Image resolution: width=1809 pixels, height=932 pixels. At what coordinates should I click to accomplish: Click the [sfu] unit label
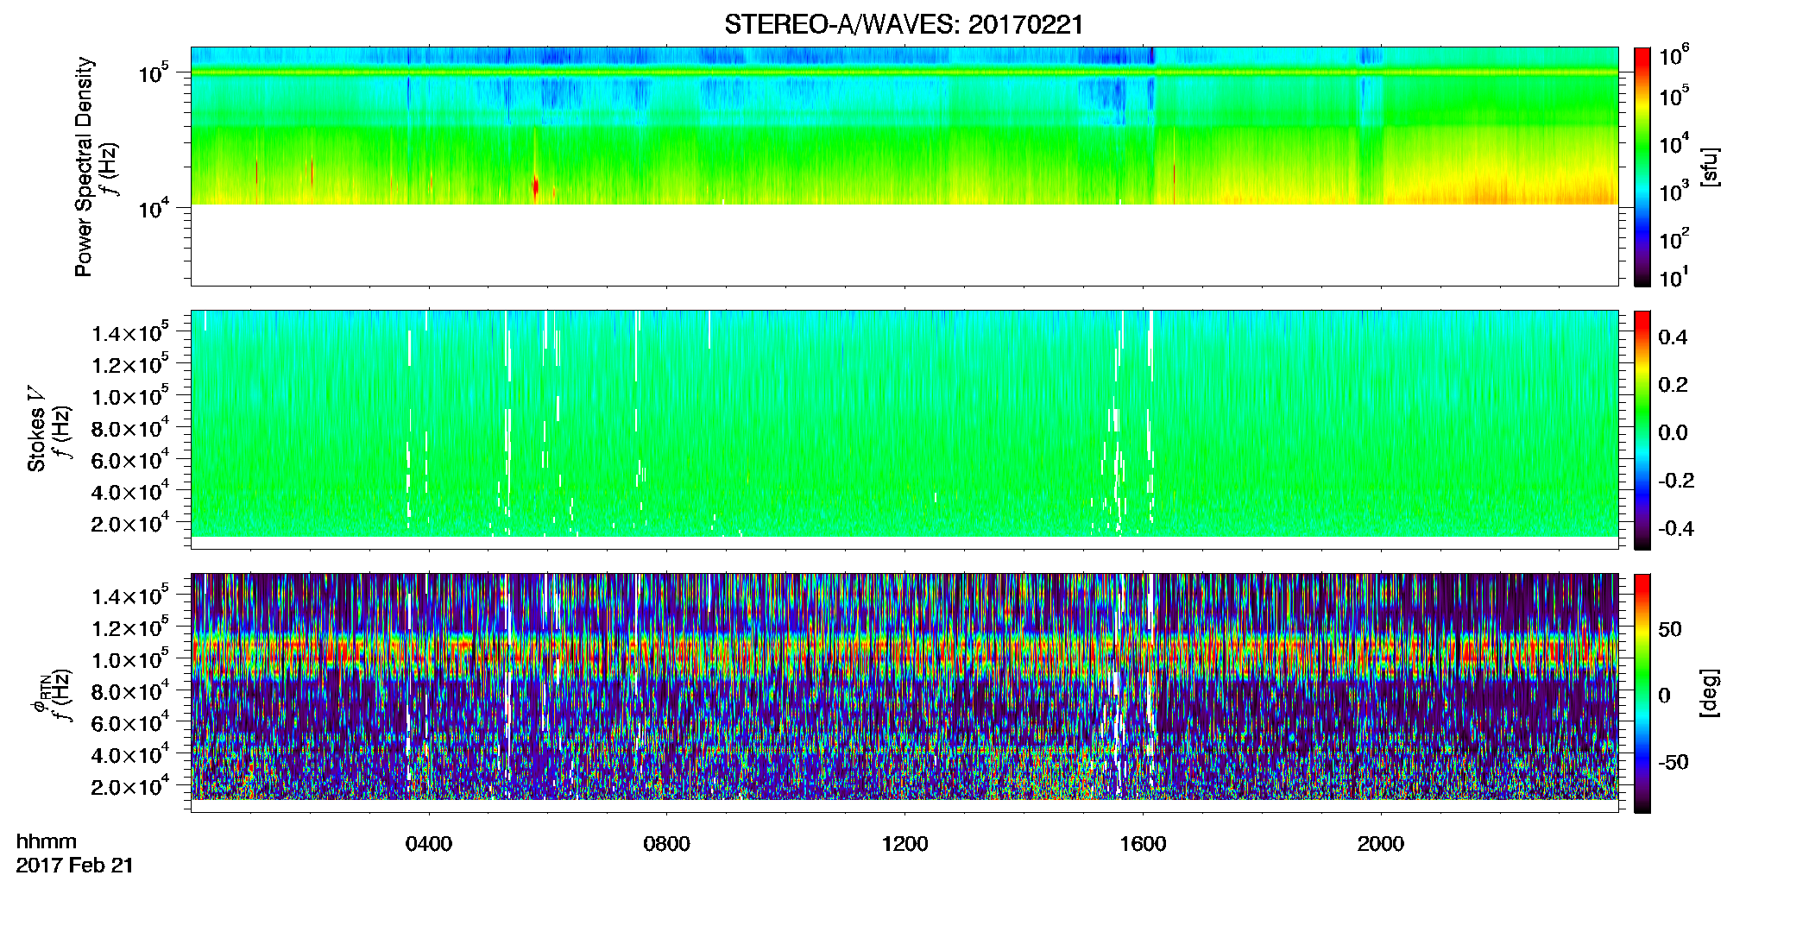point(1709,167)
